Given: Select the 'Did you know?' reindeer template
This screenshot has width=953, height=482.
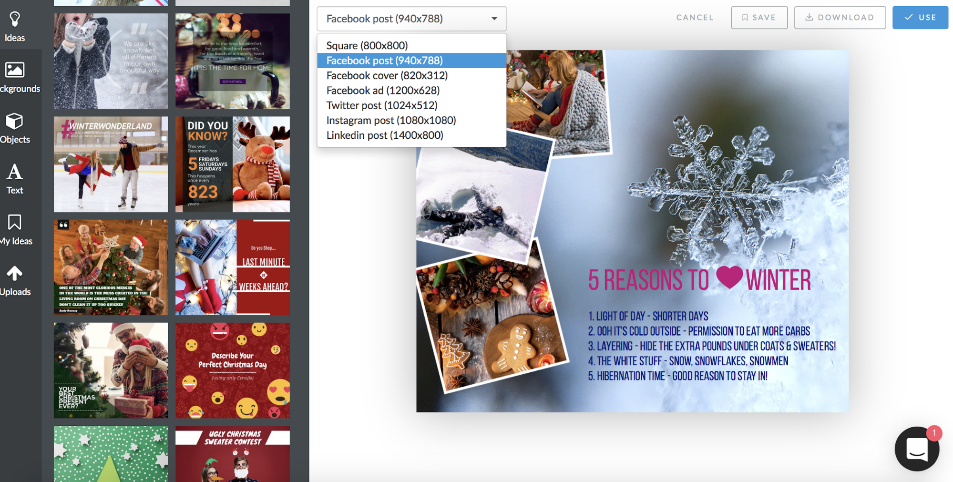Looking at the screenshot, I should coord(233,164).
